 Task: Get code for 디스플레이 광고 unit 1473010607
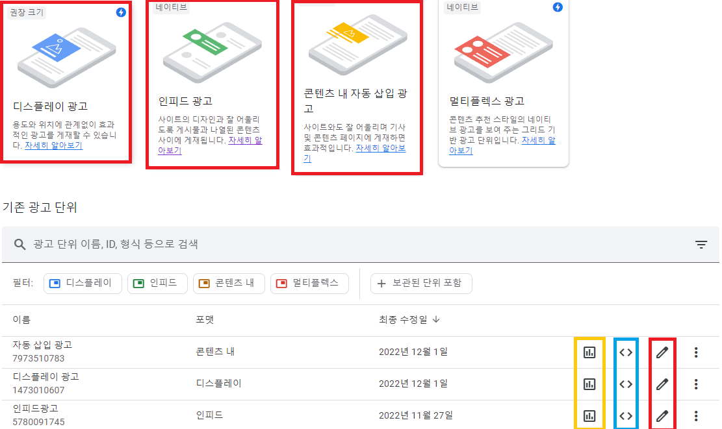pyautogui.click(x=626, y=384)
